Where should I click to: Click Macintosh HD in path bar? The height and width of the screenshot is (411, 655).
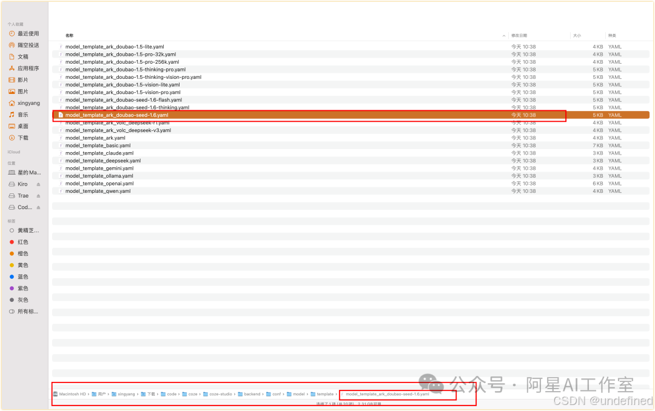[x=69, y=394]
